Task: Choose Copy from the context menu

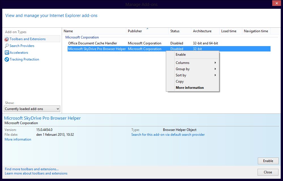Action: click(192, 81)
